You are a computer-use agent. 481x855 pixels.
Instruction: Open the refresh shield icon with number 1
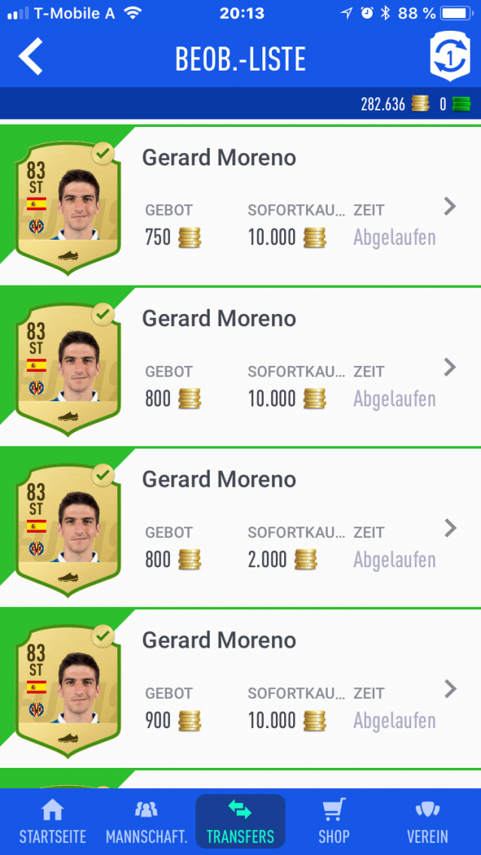click(x=450, y=56)
